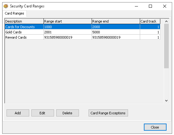Click the vertical scrollbar thumb
The image size is (174, 135).
click(166, 46)
